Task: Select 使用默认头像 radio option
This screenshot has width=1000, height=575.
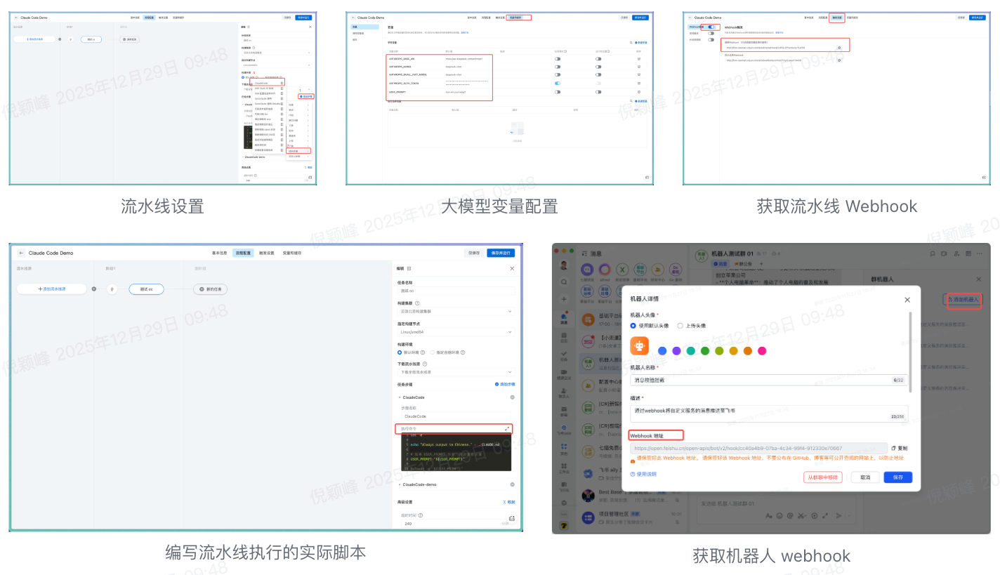Action: pos(633,326)
